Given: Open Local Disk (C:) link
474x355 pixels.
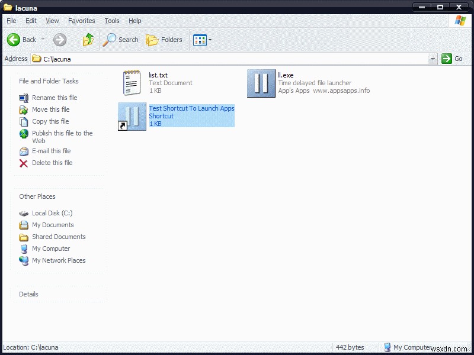Looking at the screenshot, I should point(52,213).
